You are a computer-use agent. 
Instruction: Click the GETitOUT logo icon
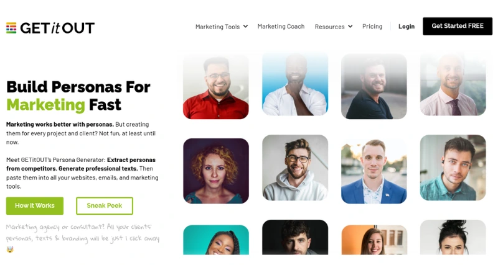[x=11, y=28]
